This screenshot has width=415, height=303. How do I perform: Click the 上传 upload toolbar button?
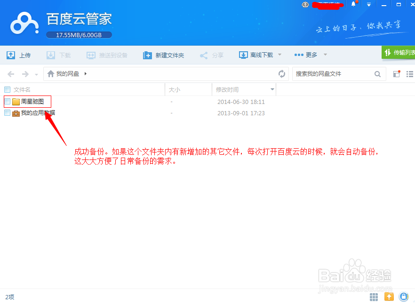coord(18,55)
